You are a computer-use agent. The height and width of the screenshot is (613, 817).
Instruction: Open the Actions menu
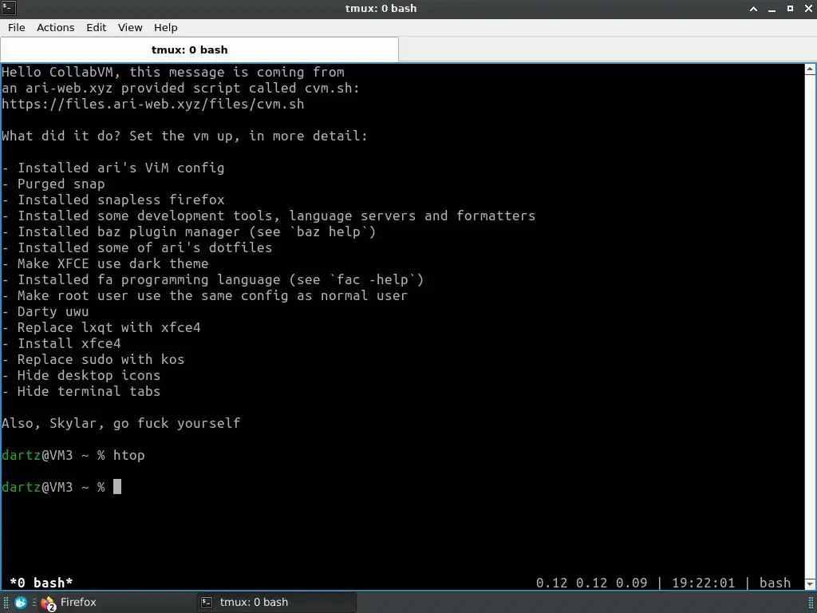click(x=55, y=28)
